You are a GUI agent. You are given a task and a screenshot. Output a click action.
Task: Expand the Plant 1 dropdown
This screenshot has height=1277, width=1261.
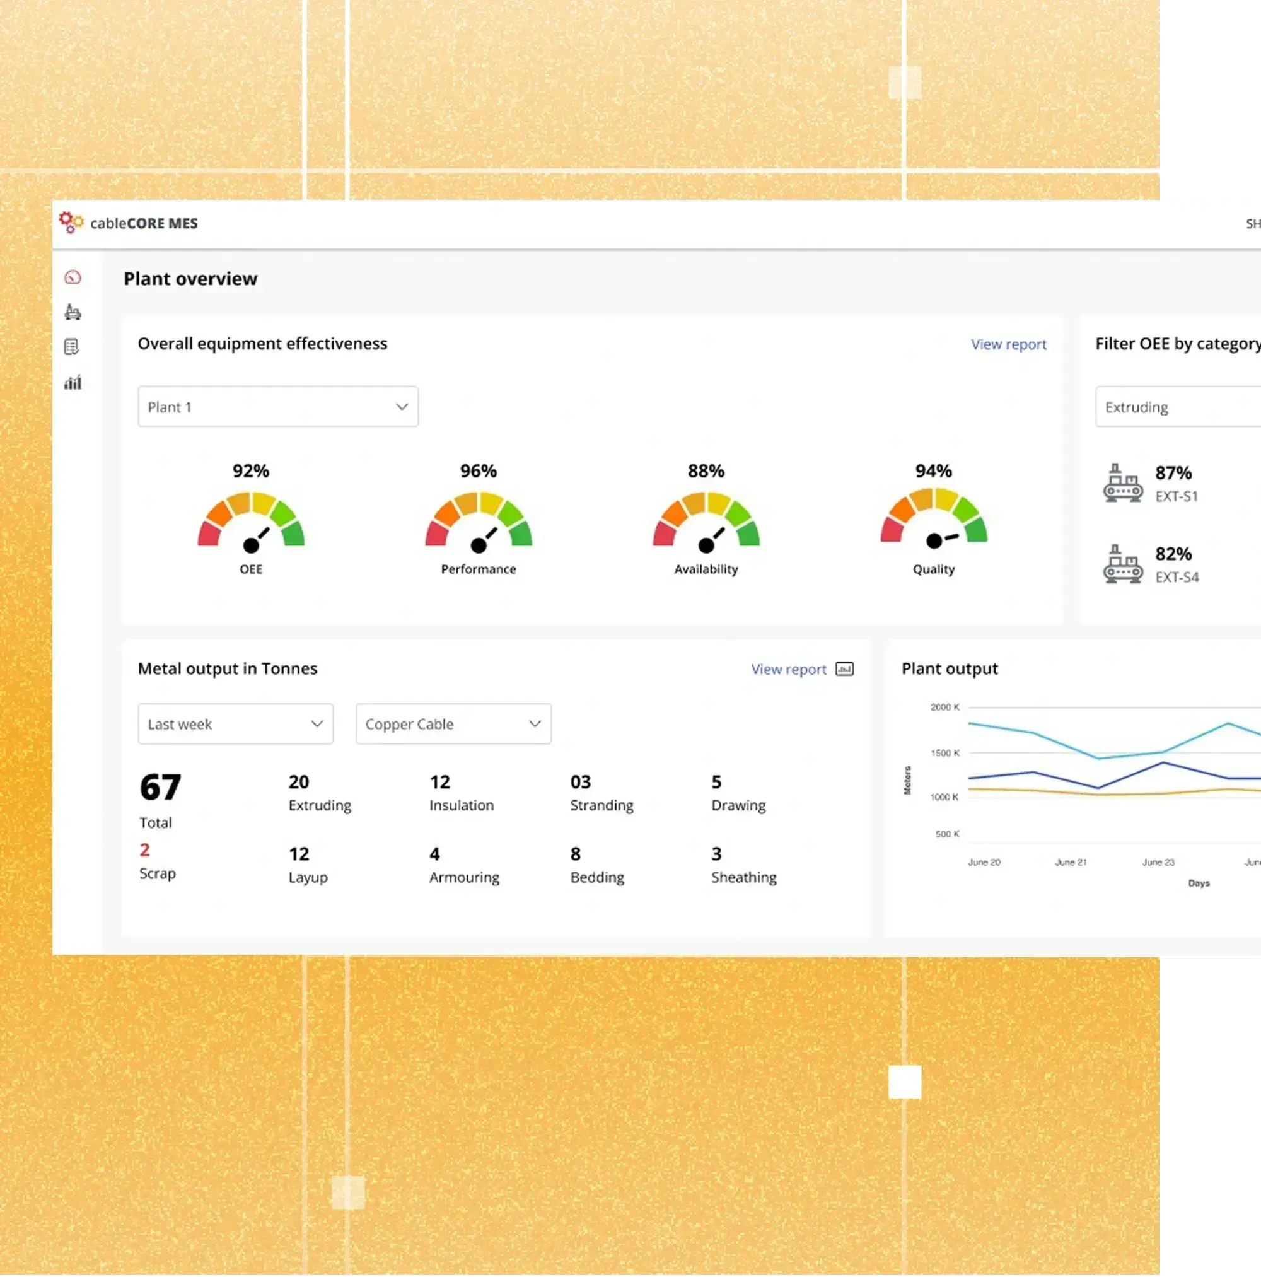277,407
